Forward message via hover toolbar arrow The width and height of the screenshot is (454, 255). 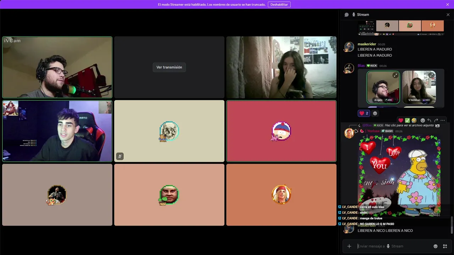436,120
